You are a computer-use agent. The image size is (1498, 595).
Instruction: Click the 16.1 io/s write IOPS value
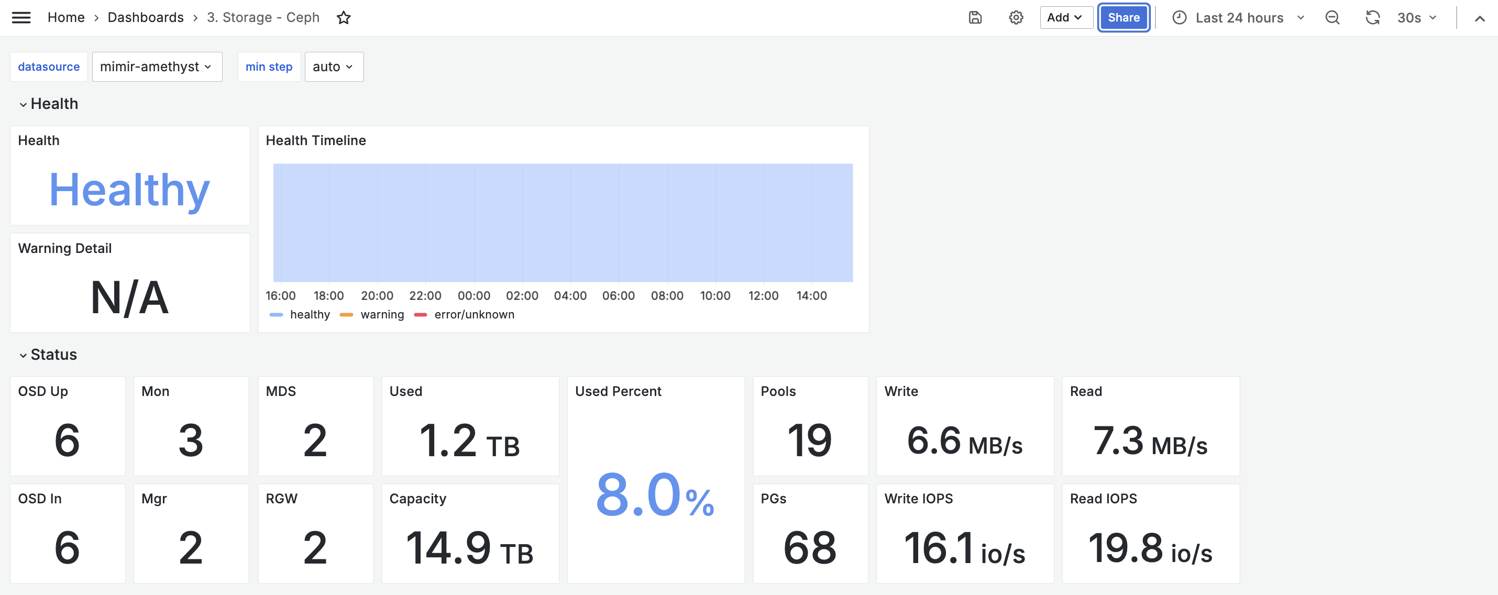965,548
